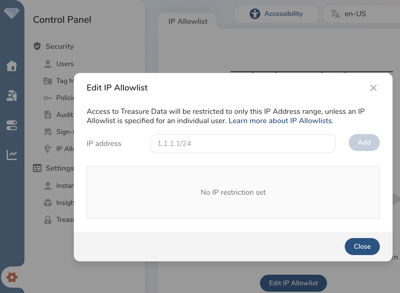
Task: Click the Policies key icon
Action: point(48,98)
